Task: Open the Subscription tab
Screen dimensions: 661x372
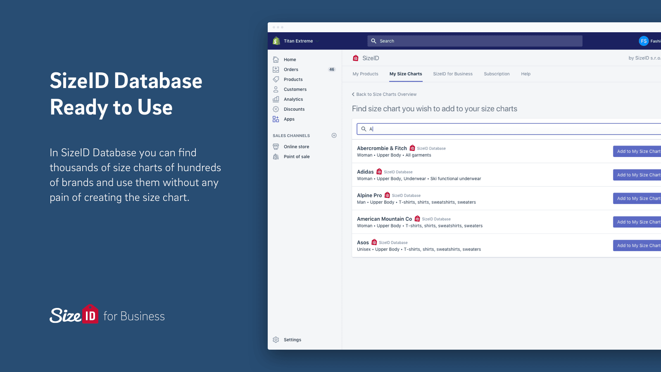Action: tap(497, 74)
